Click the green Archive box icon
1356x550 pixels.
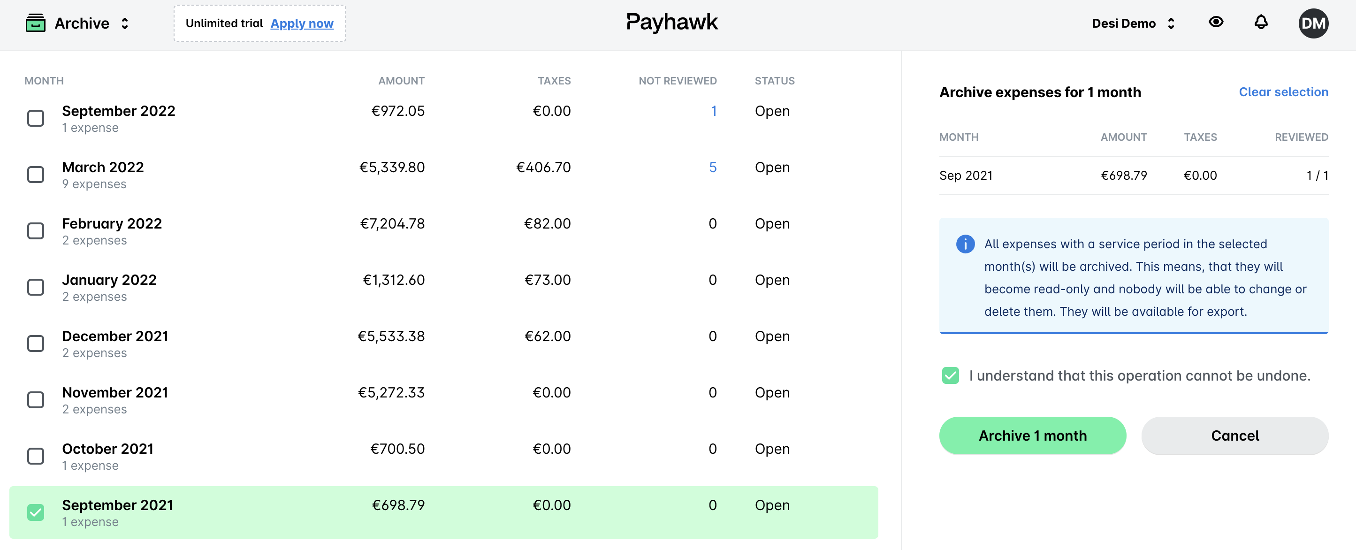(35, 23)
